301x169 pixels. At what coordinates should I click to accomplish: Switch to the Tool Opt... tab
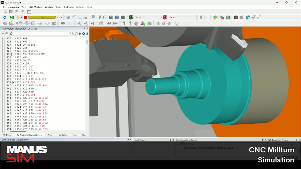click(62, 135)
